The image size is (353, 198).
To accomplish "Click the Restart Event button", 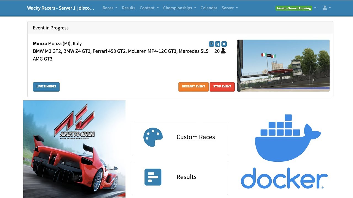I will coord(194,87).
